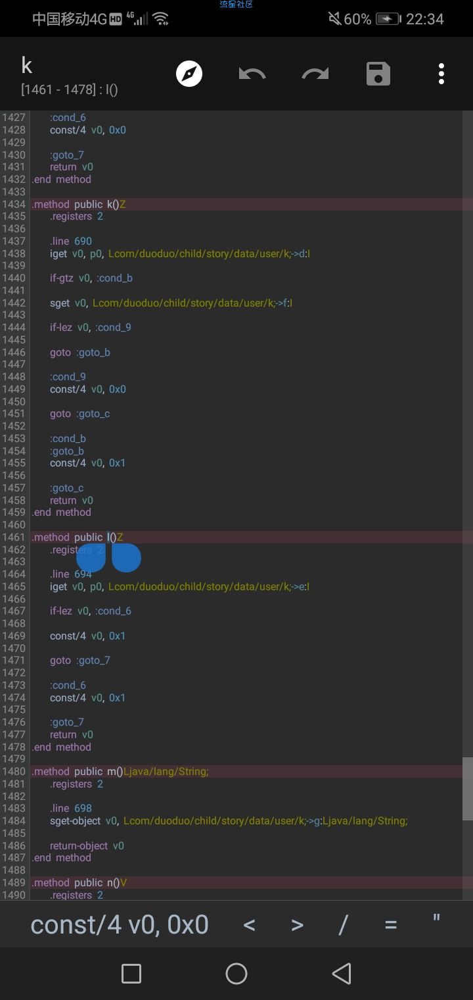Image resolution: width=473 pixels, height=1000 pixels.
Task: Tap 'const/4 v0, 0x0' on line 1449
Action: [88, 389]
